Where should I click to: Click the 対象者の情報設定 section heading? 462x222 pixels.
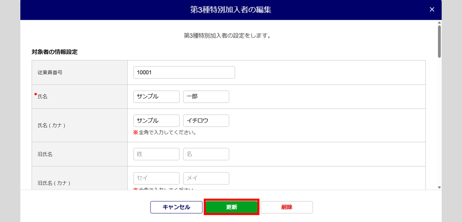point(55,52)
